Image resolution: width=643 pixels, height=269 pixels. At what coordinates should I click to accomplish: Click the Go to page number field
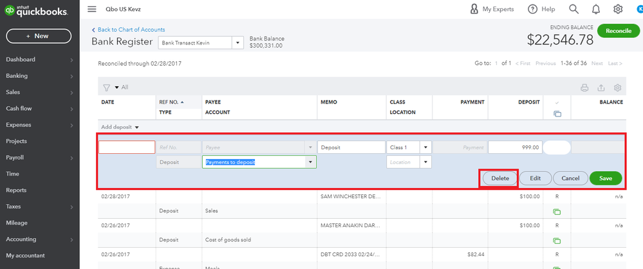496,63
